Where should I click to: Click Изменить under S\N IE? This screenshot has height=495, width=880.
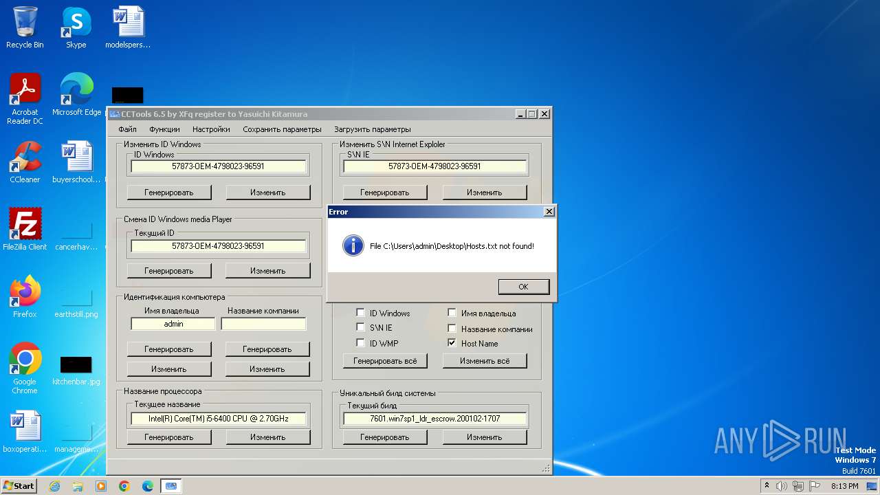pyautogui.click(x=485, y=192)
